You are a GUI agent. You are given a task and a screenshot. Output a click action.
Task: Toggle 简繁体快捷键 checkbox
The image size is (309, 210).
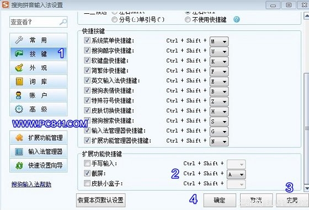(87, 70)
